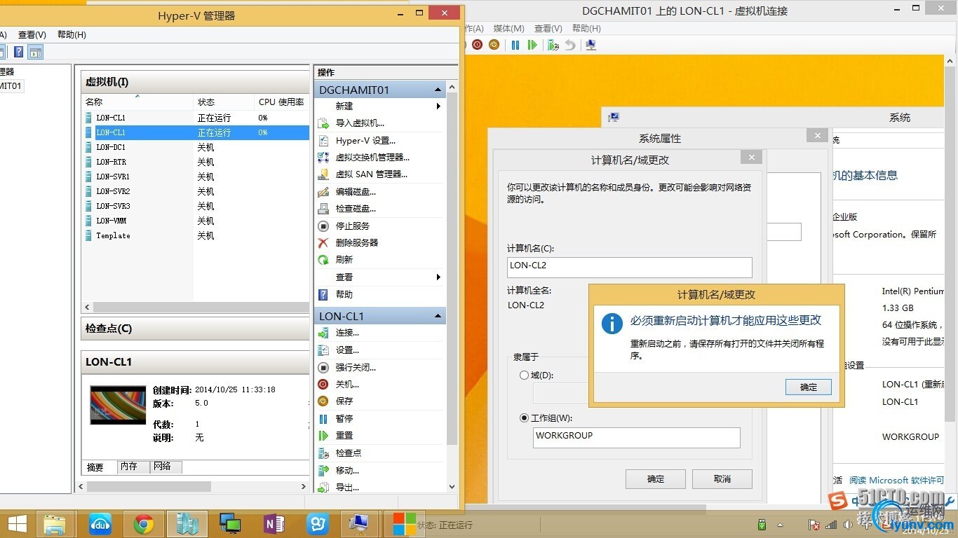
Task: Click 导出 under LON-CL1 actions
Action: pos(347,488)
